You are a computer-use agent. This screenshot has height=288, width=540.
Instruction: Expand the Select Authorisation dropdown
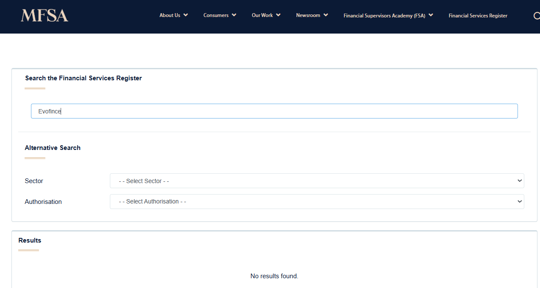(316, 202)
